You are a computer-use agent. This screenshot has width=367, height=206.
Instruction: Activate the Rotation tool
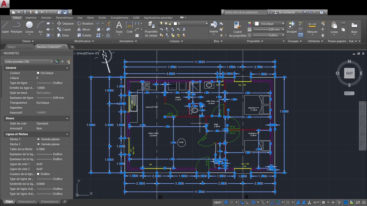pos(85,23)
